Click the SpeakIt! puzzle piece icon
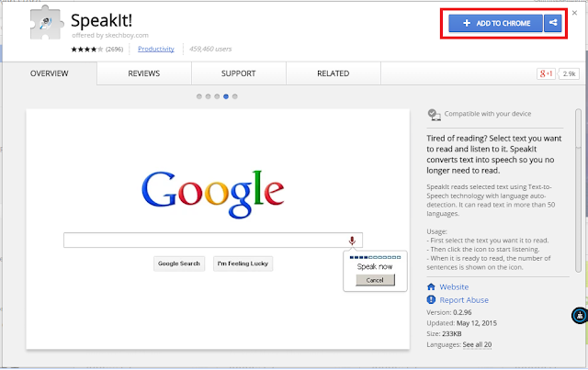Image resolution: width=588 pixels, height=370 pixels. [47, 23]
